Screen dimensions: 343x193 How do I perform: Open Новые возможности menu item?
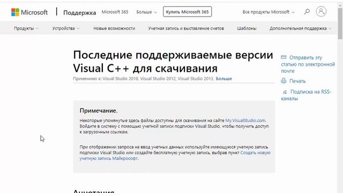pos(114,28)
